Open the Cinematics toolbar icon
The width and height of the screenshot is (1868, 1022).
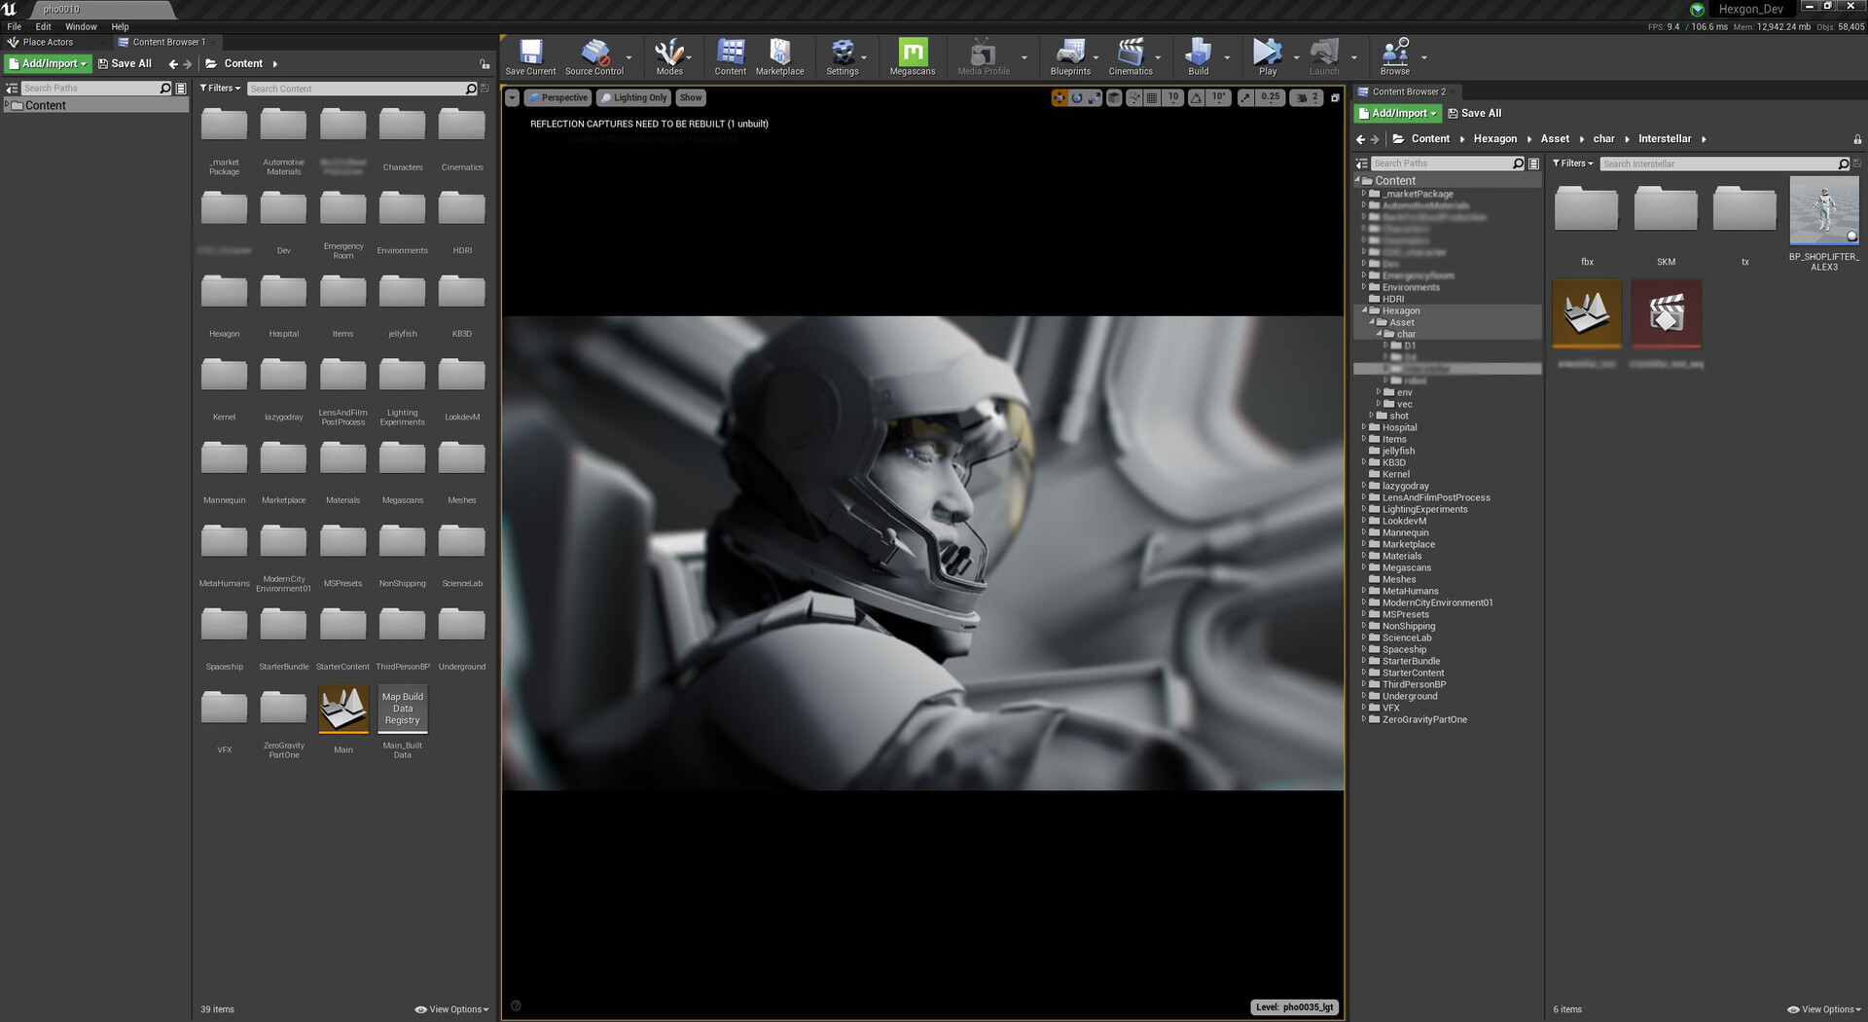[1131, 56]
